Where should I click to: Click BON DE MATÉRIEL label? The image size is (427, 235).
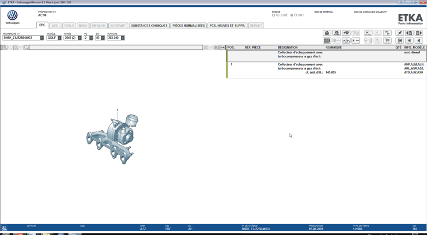coord(323,12)
